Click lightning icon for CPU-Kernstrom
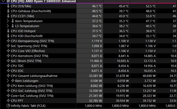 [x=8, y=56]
